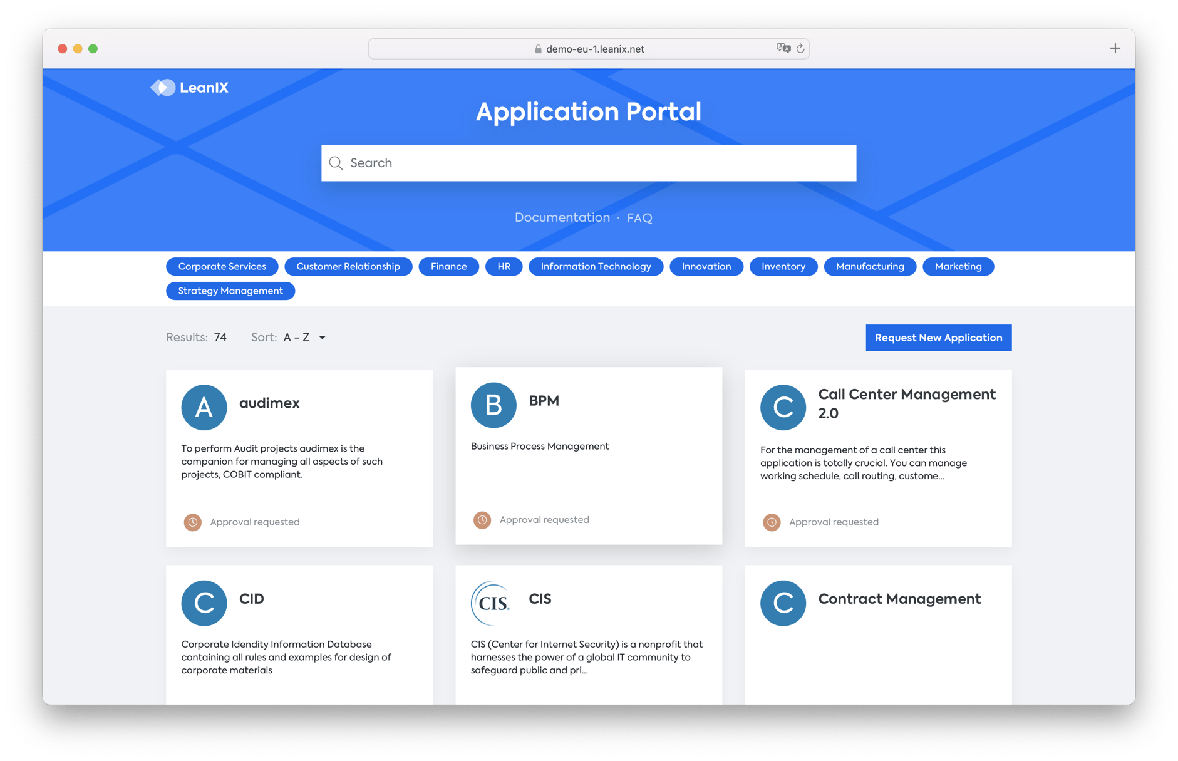This screenshot has width=1178, height=761.
Task: Click the CIS logo on its card
Action: tap(492, 603)
